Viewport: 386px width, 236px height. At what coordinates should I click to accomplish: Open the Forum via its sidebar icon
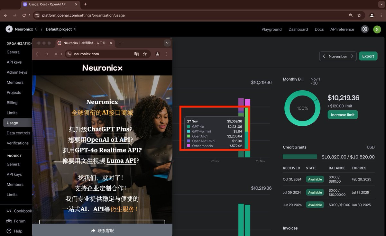click(x=9, y=221)
